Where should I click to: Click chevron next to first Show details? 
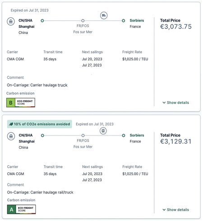coord(164,103)
